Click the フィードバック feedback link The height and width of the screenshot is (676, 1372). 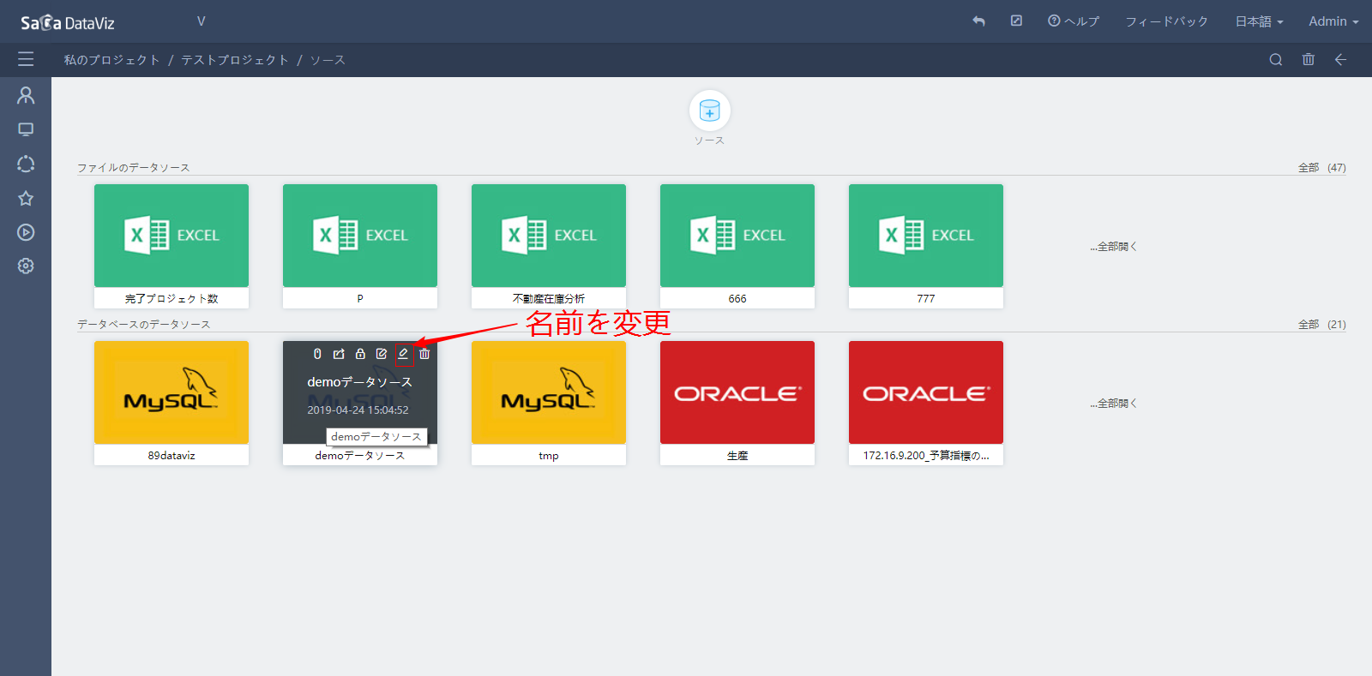(x=1166, y=21)
